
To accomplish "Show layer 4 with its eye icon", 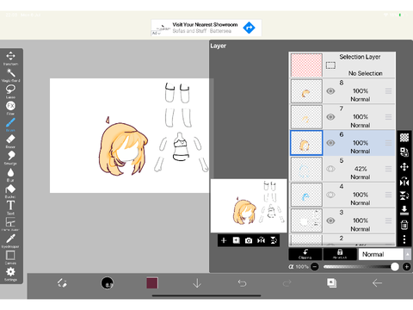I will click(330, 195).
